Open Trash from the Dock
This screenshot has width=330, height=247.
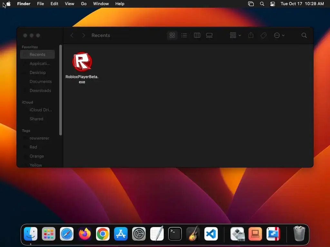[x=299, y=233]
